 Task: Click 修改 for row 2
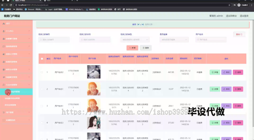(226, 89)
